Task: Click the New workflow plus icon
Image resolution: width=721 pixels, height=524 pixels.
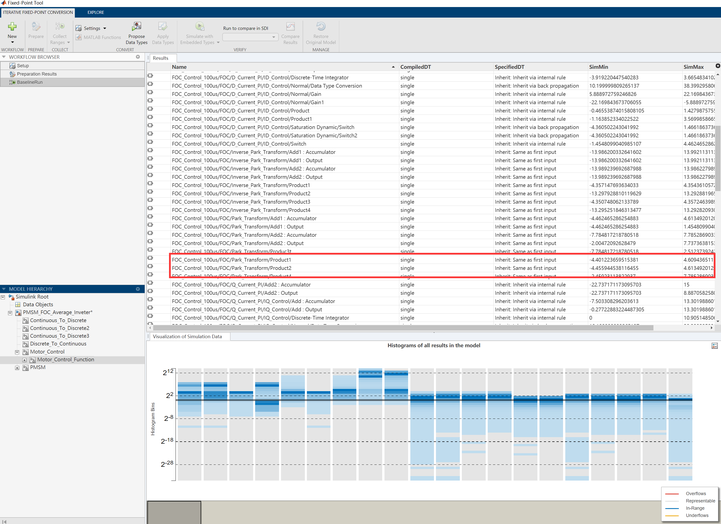Action: 12,26
